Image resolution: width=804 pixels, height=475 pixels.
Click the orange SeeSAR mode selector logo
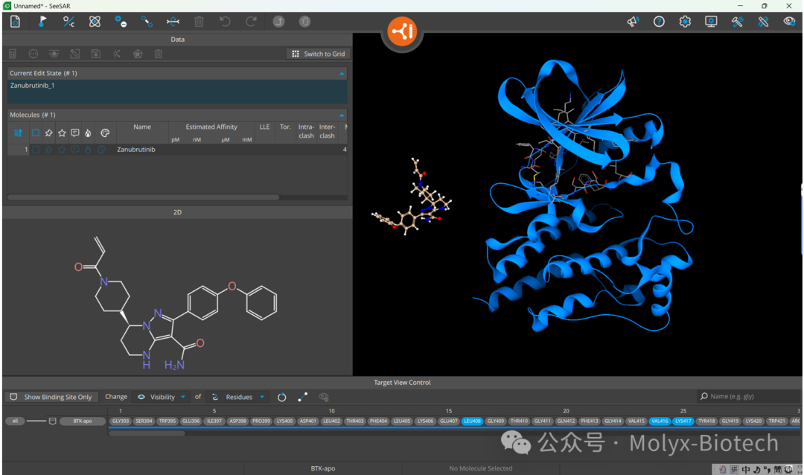(x=402, y=31)
